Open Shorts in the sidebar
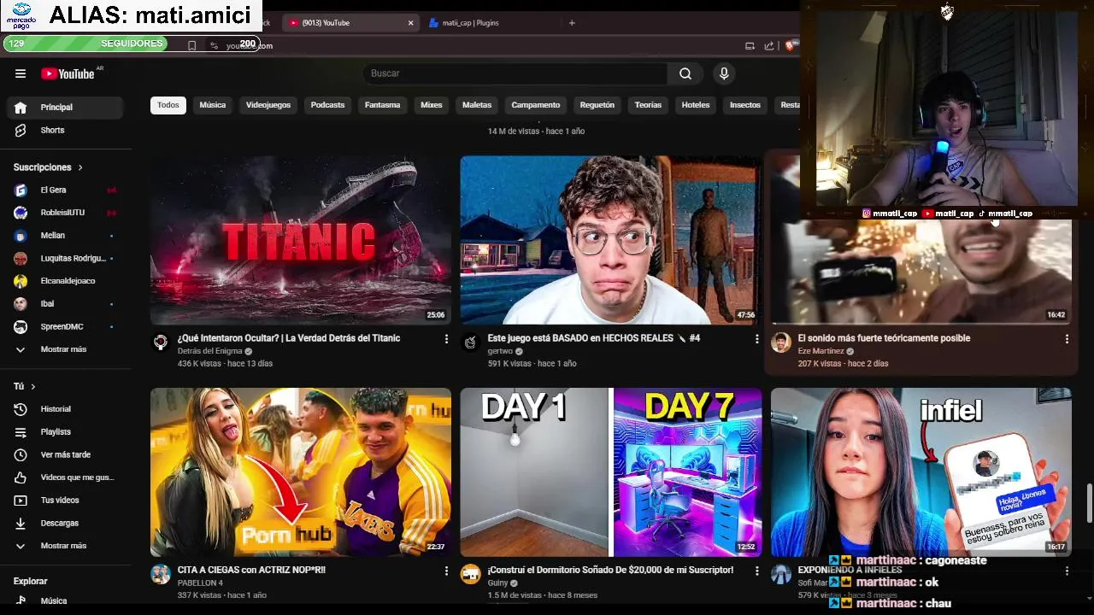This screenshot has height=615, width=1094. 66,130
